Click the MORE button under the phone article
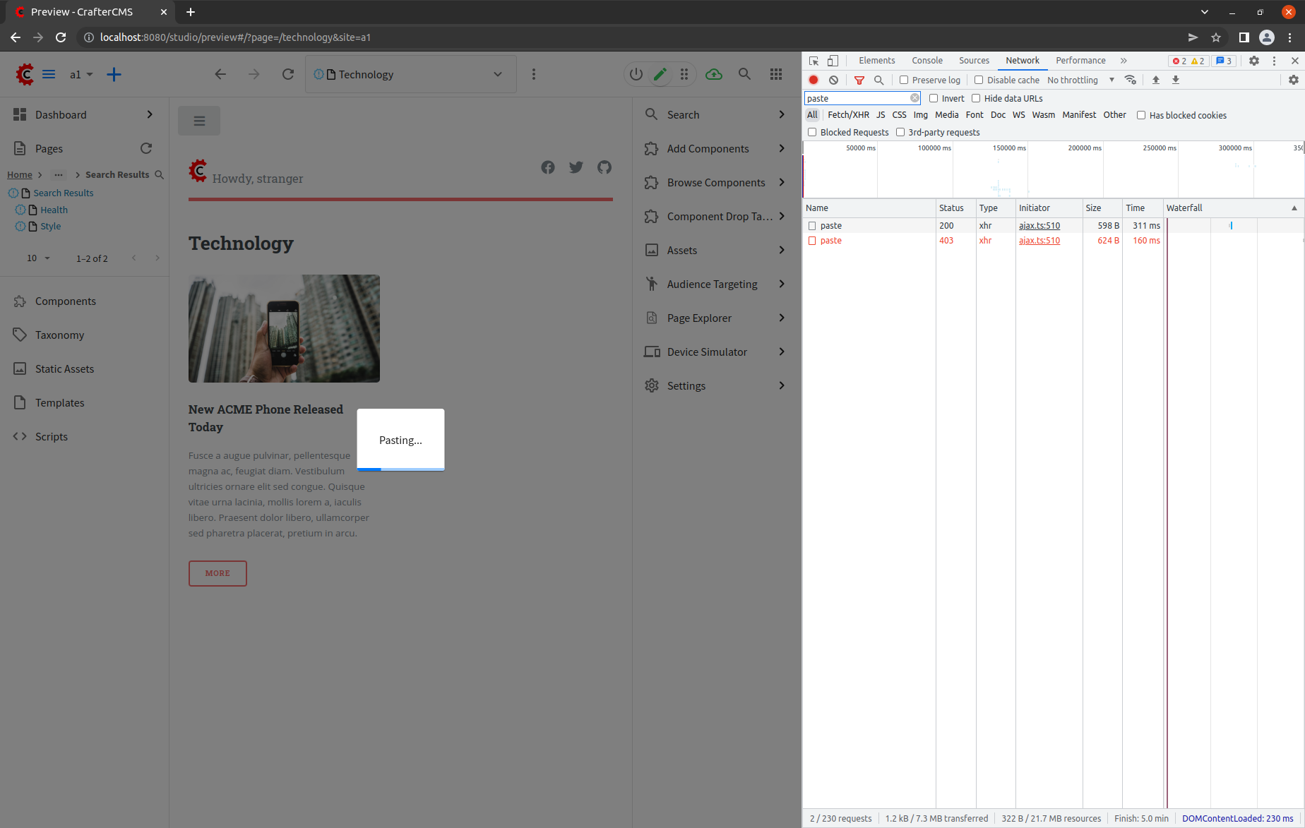The image size is (1305, 828). point(217,573)
